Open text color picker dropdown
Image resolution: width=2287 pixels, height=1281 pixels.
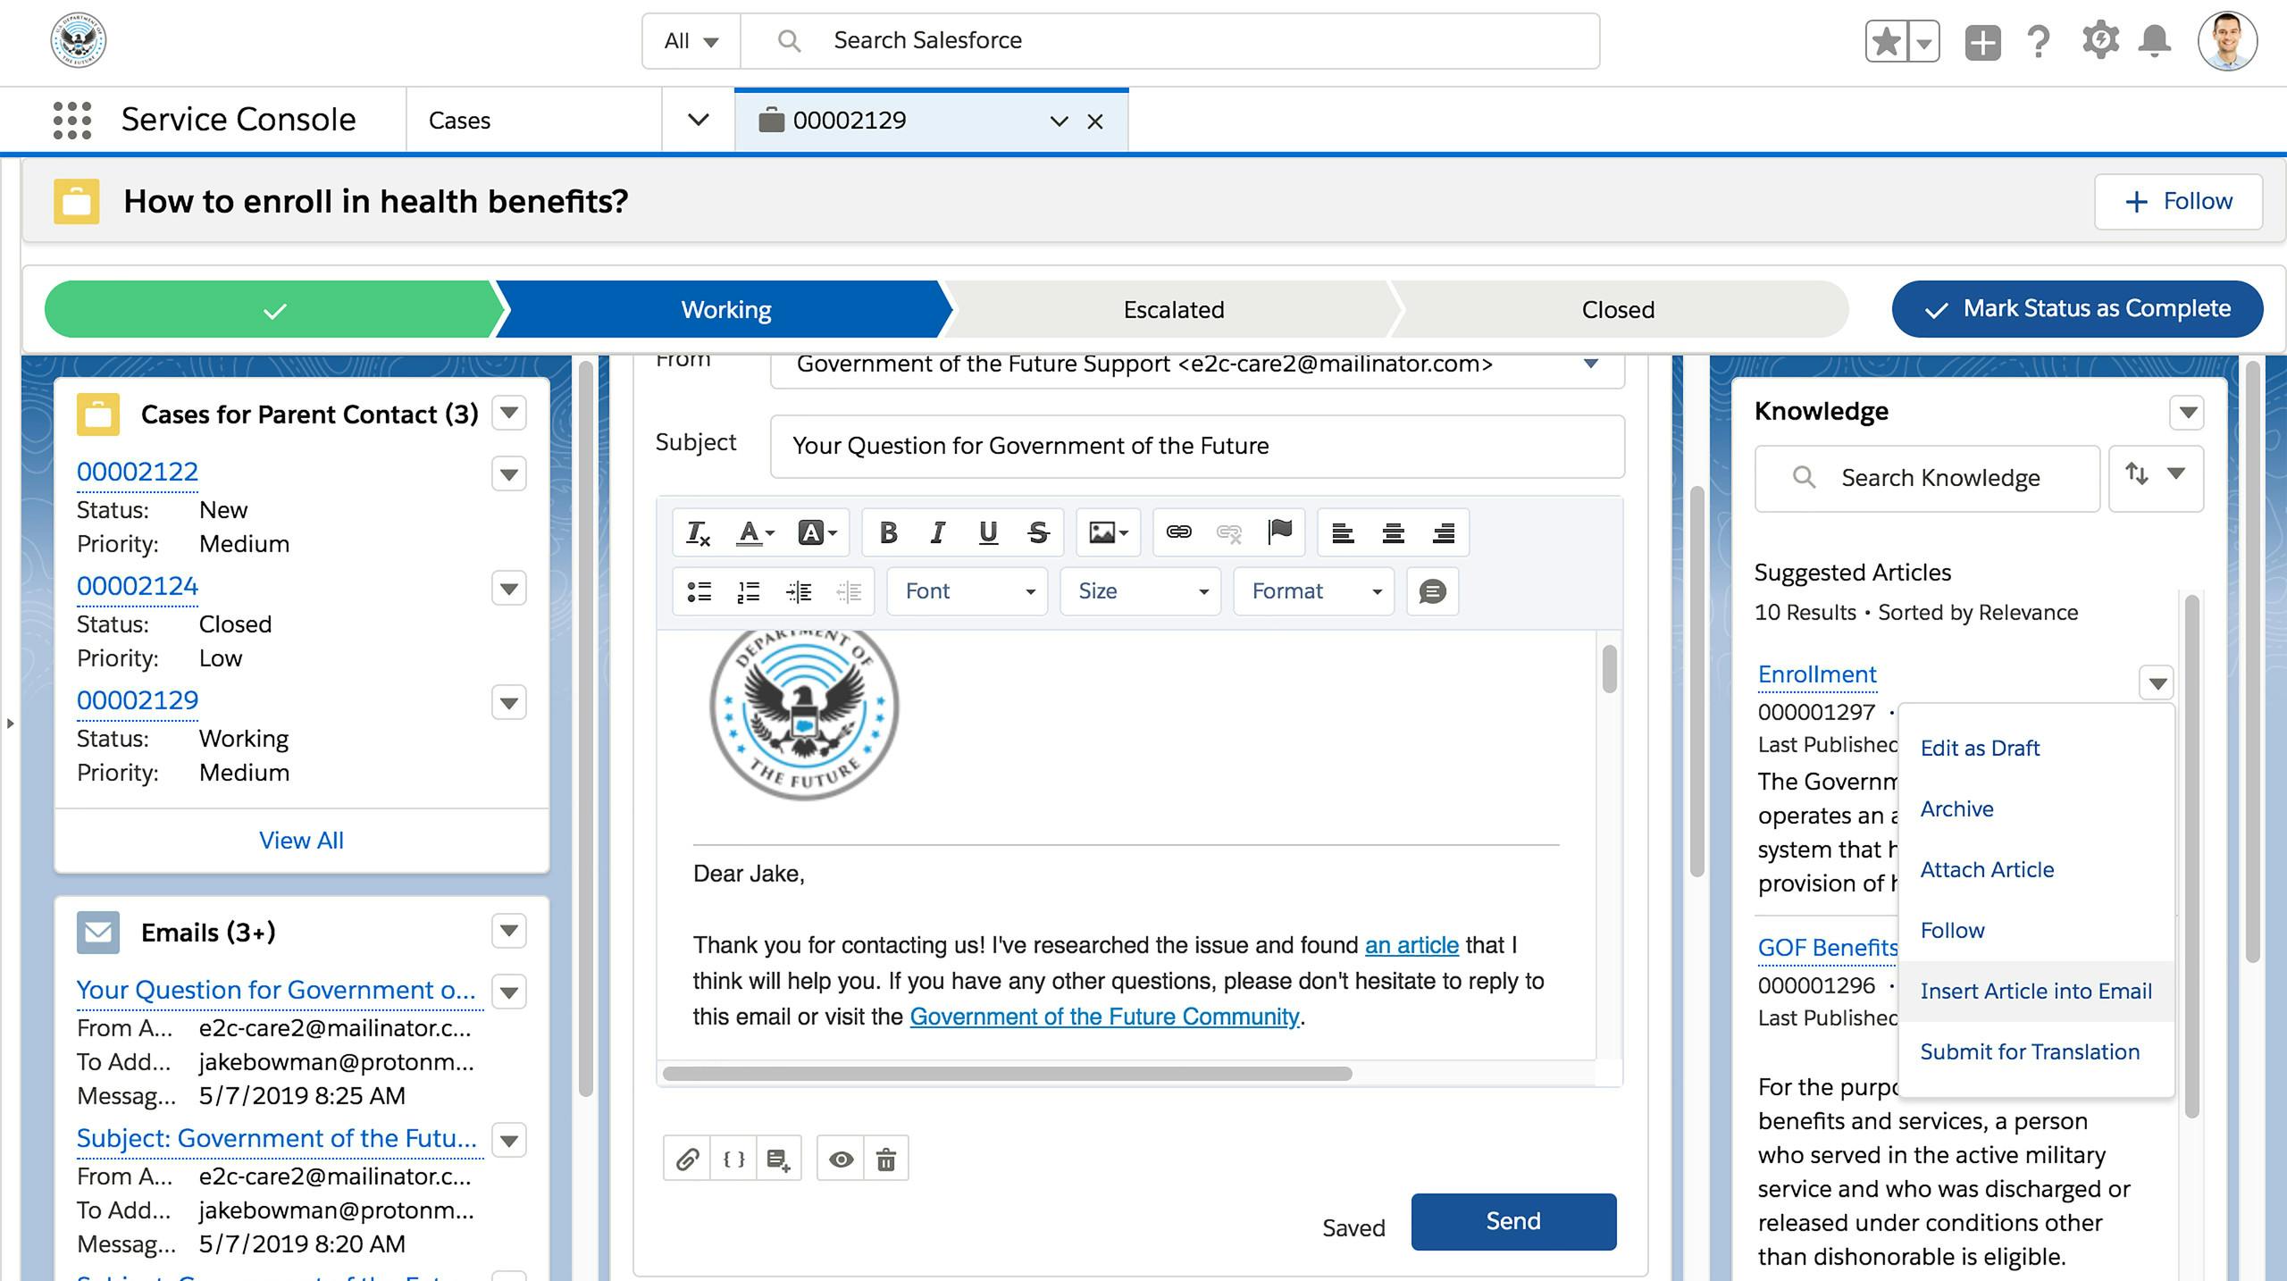click(x=755, y=532)
